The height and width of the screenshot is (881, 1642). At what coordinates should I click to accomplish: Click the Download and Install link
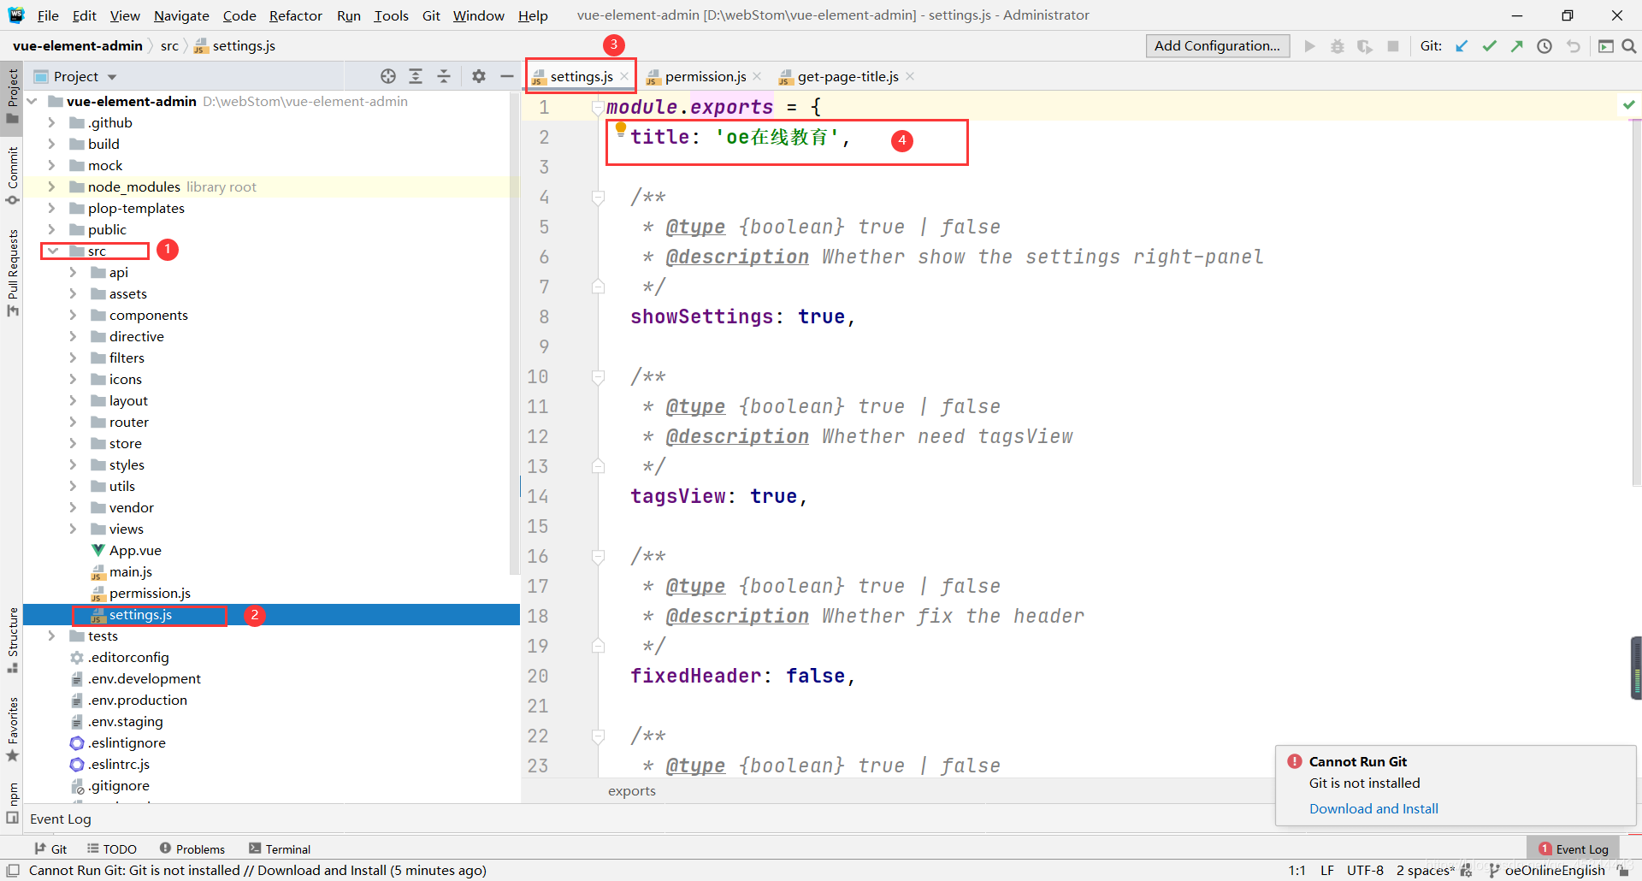[1373, 808]
